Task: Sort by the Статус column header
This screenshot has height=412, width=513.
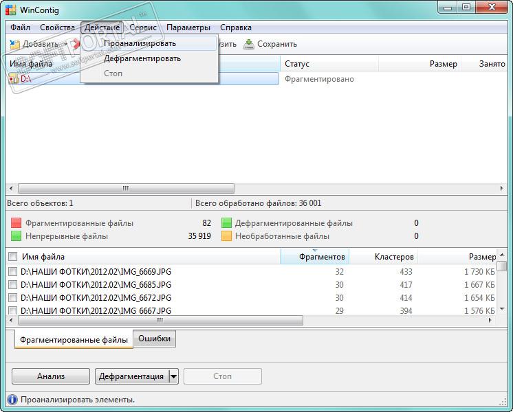Action: pos(329,64)
